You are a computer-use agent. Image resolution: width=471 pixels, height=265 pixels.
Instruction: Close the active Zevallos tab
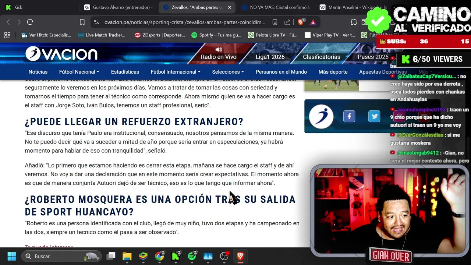click(x=230, y=7)
